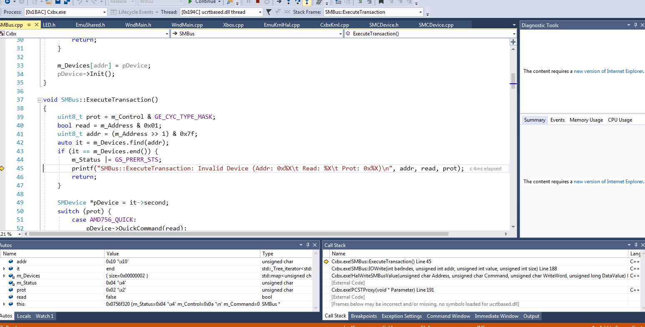Switch to the Watch 1 tab
This screenshot has width=645, height=327.
(x=45, y=316)
